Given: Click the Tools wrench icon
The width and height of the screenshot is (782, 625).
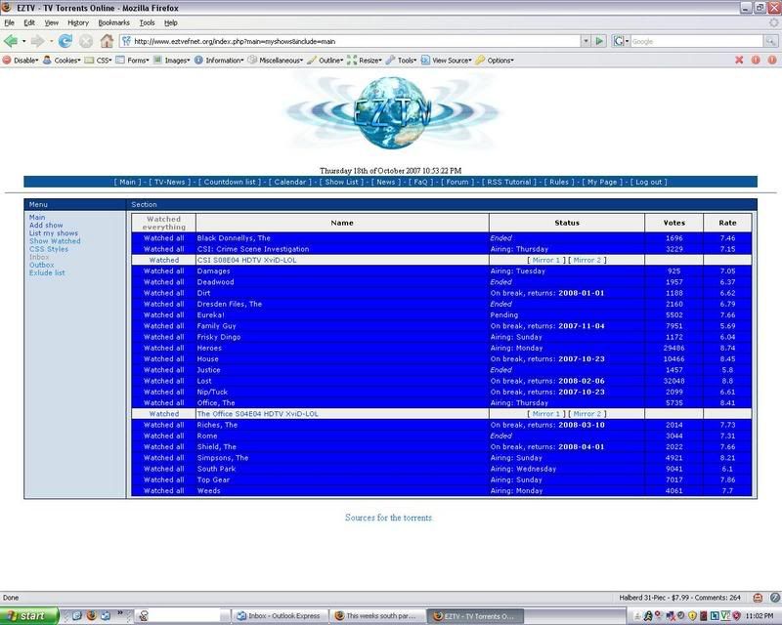Looking at the screenshot, I should [x=390, y=61].
